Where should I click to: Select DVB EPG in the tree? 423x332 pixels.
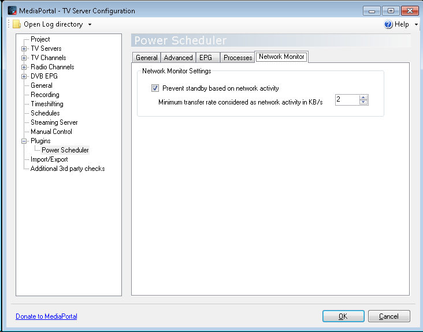point(44,76)
